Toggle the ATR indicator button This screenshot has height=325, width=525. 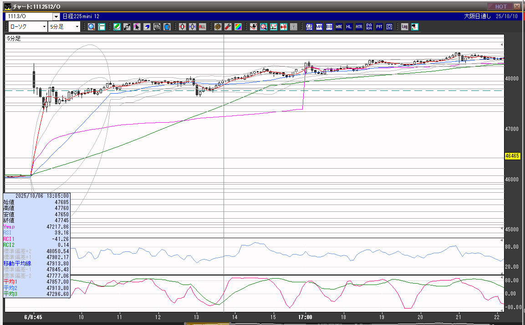tap(359, 27)
